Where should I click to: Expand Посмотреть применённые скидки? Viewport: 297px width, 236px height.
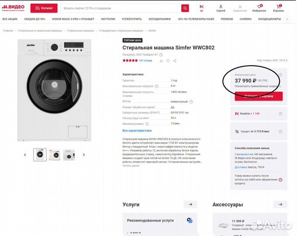pos(257,86)
